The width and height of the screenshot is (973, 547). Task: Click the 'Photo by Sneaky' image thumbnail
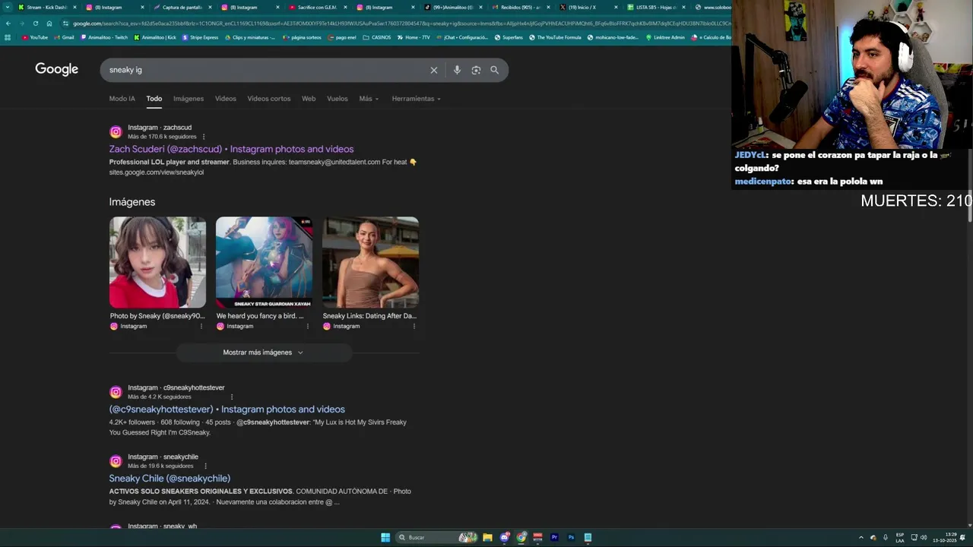(157, 262)
